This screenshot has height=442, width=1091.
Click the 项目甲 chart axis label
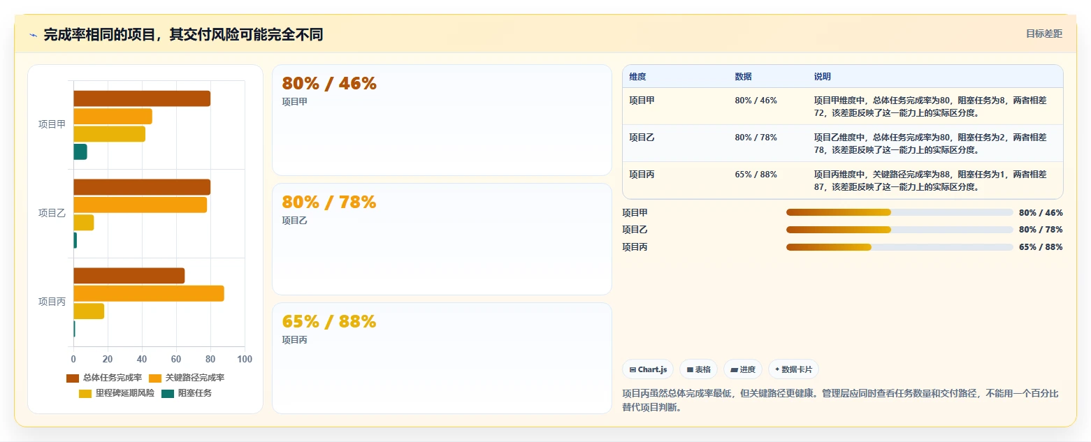point(52,124)
